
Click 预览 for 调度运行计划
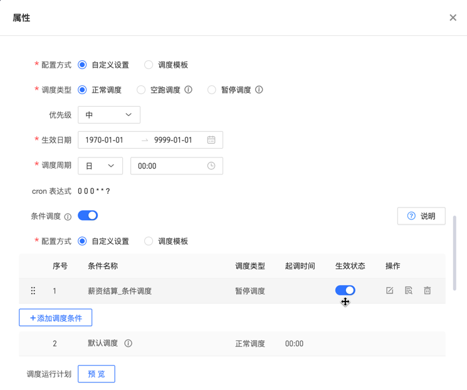pyautogui.click(x=97, y=374)
